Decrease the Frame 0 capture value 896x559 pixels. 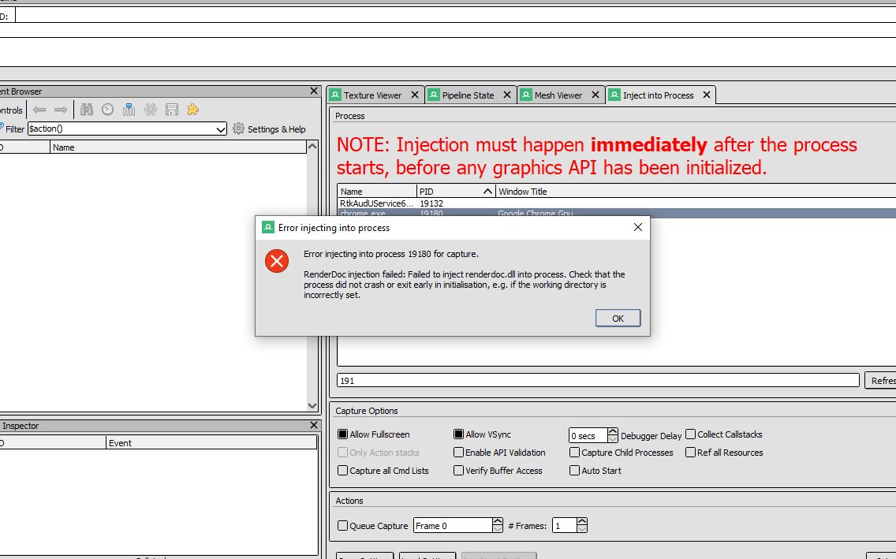coord(498,529)
